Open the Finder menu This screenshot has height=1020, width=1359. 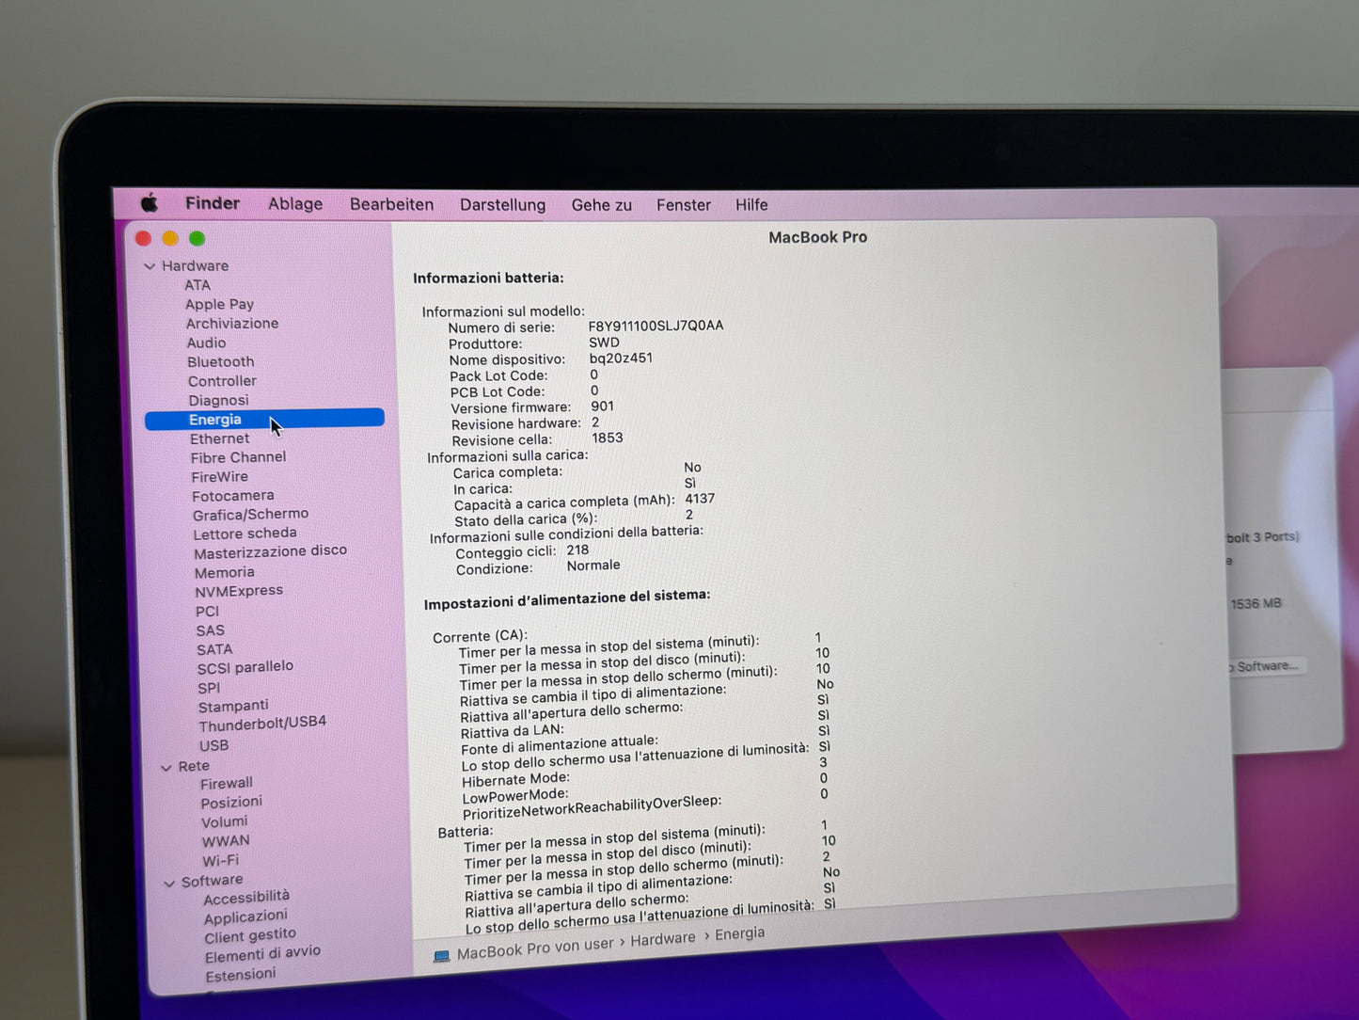pos(213,203)
